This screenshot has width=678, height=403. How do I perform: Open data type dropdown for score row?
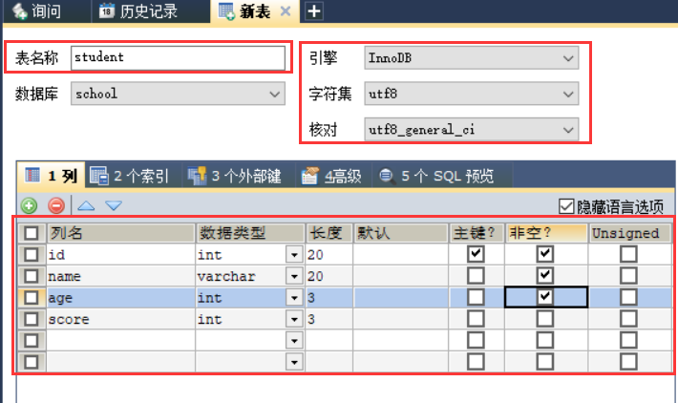tap(294, 320)
